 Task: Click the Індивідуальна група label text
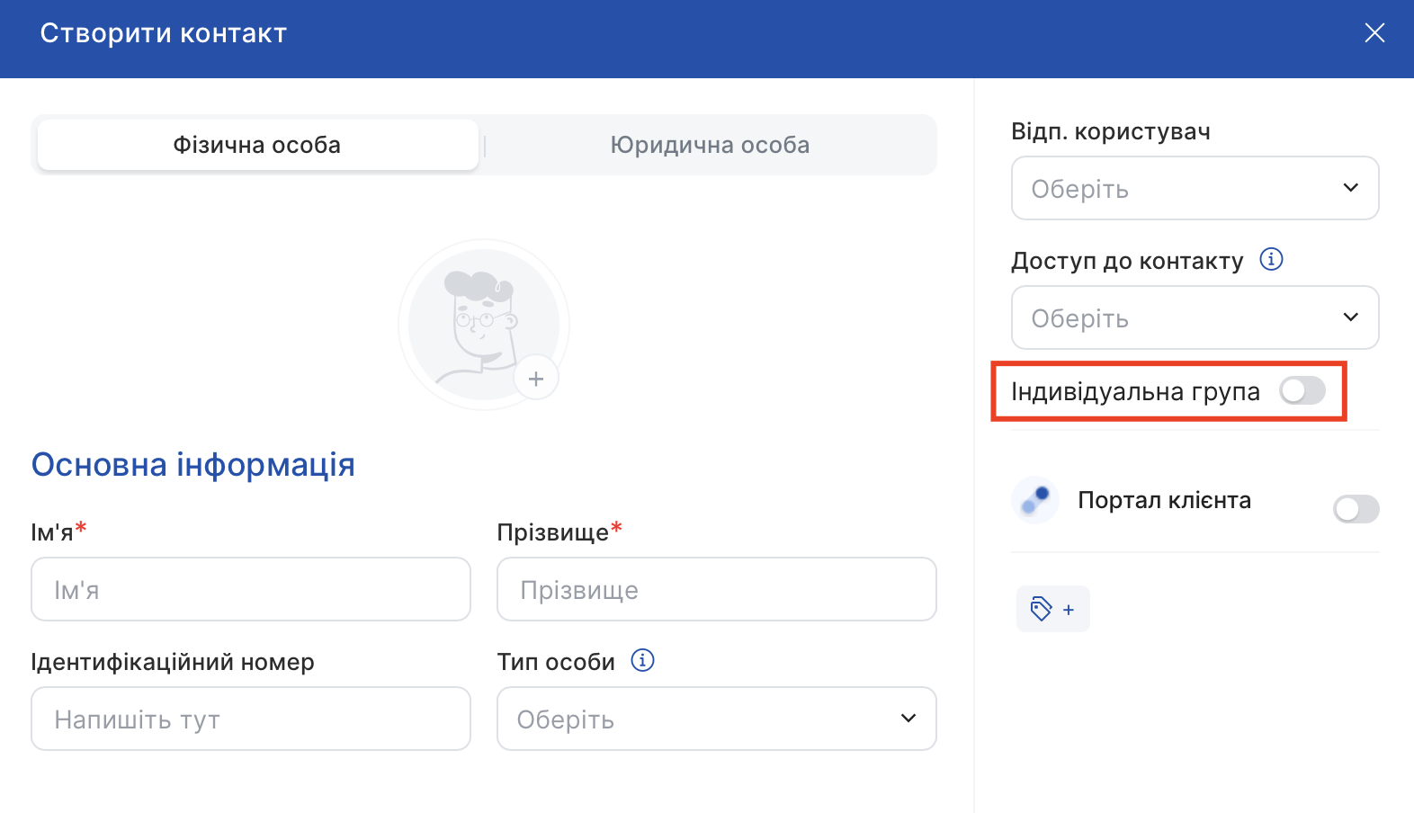1135,392
